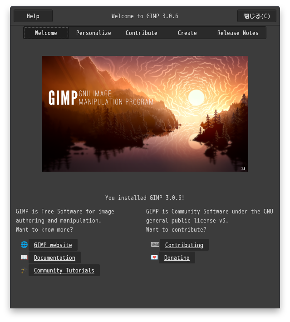Click the open book icon beside Documentation
The height and width of the screenshot is (322, 290).
click(x=24, y=258)
